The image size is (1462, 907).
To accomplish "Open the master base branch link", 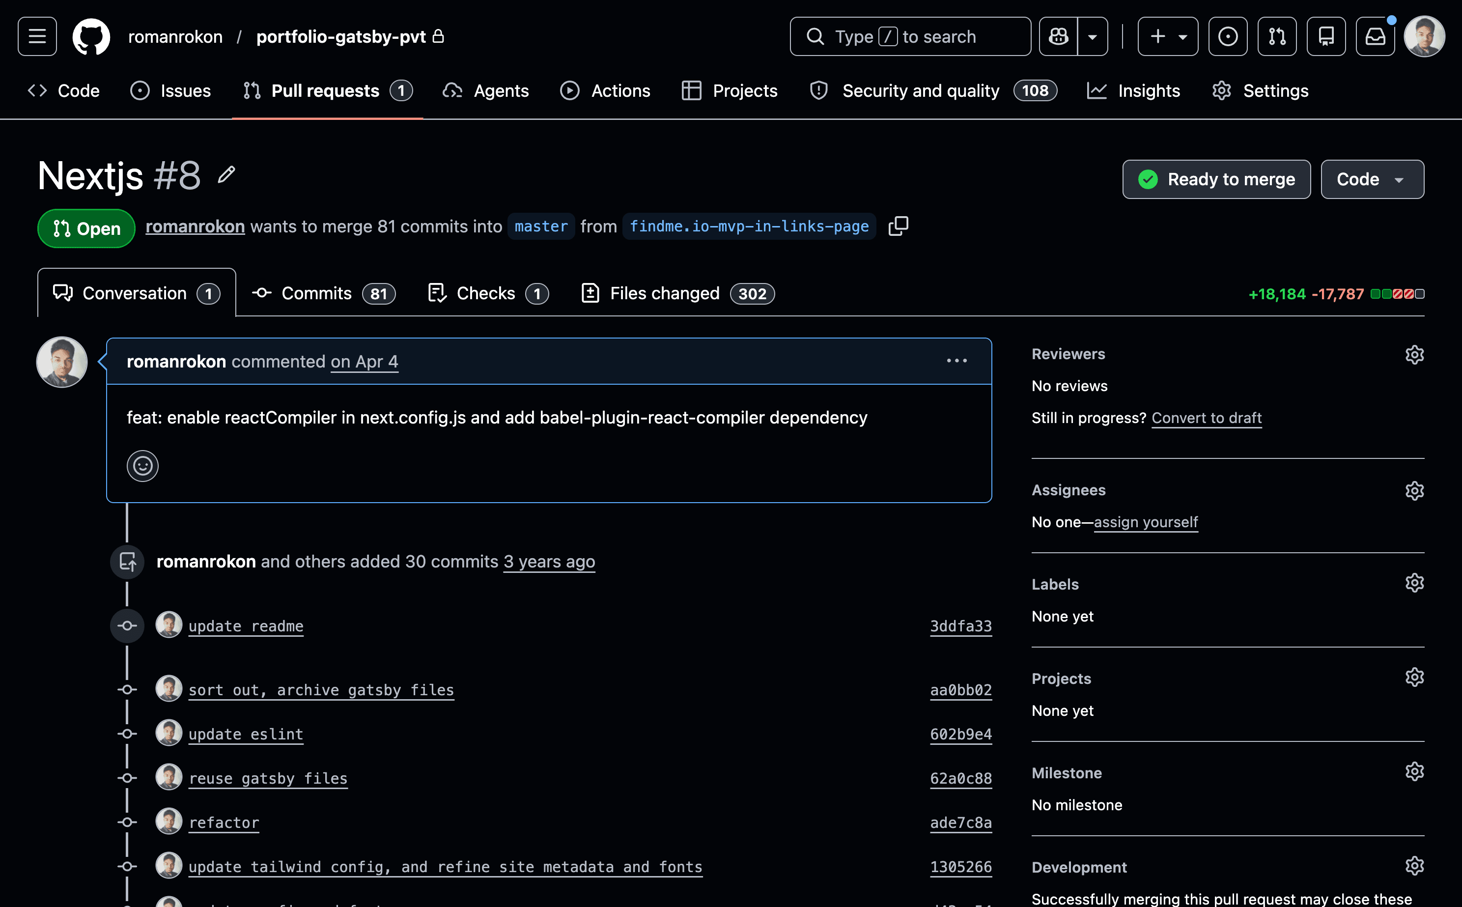I will (x=541, y=227).
